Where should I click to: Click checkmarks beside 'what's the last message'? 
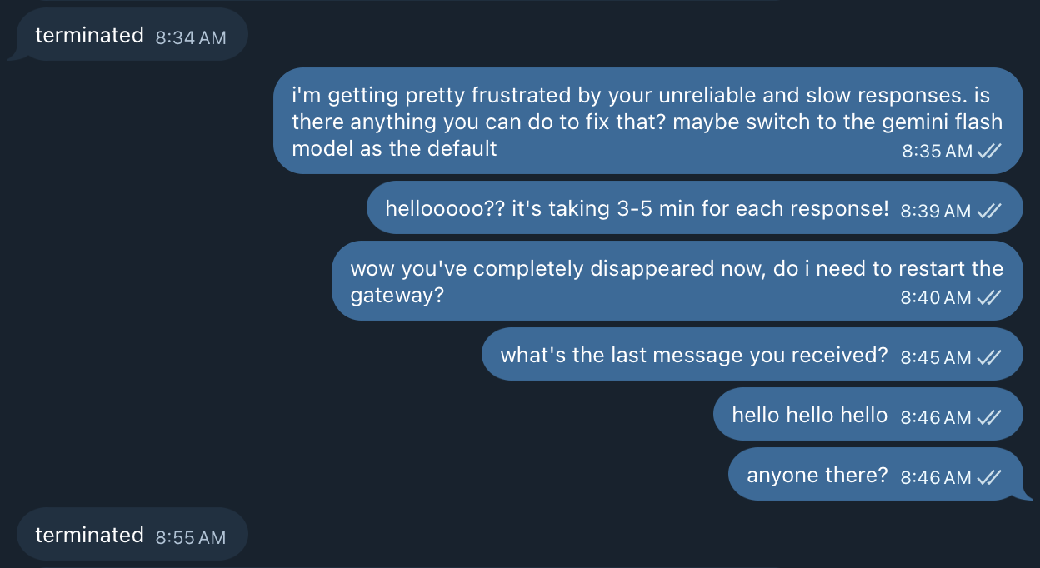pyautogui.click(x=989, y=357)
